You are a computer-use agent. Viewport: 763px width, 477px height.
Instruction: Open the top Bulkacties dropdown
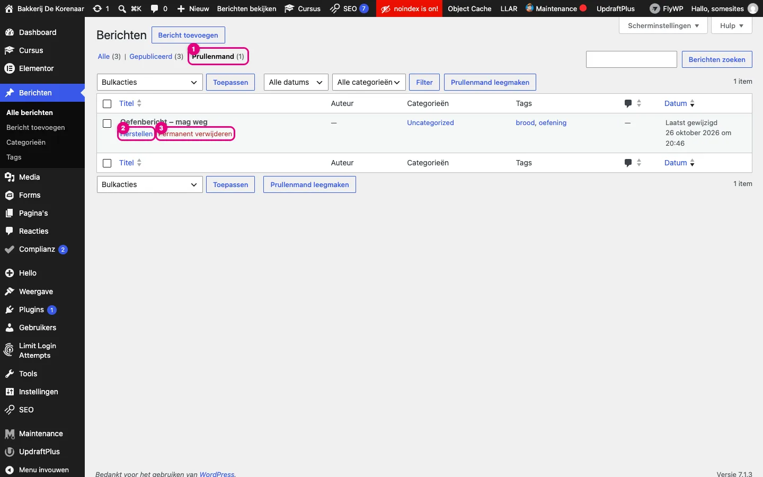click(150, 82)
